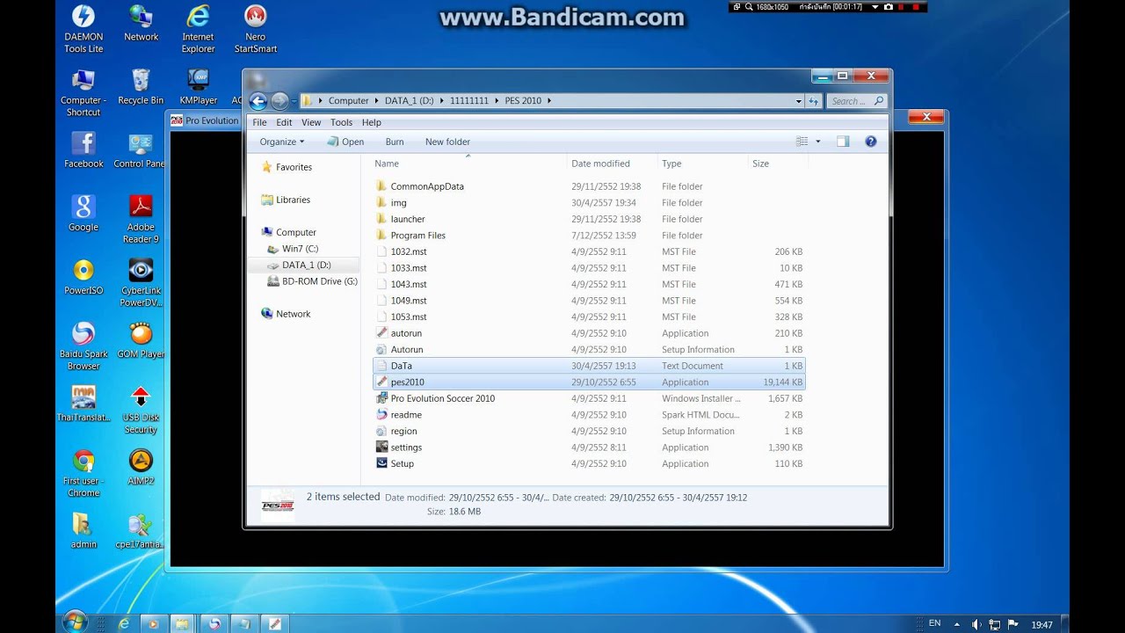This screenshot has width=1125, height=633.
Task: Click the Search input field
Action: click(857, 101)
